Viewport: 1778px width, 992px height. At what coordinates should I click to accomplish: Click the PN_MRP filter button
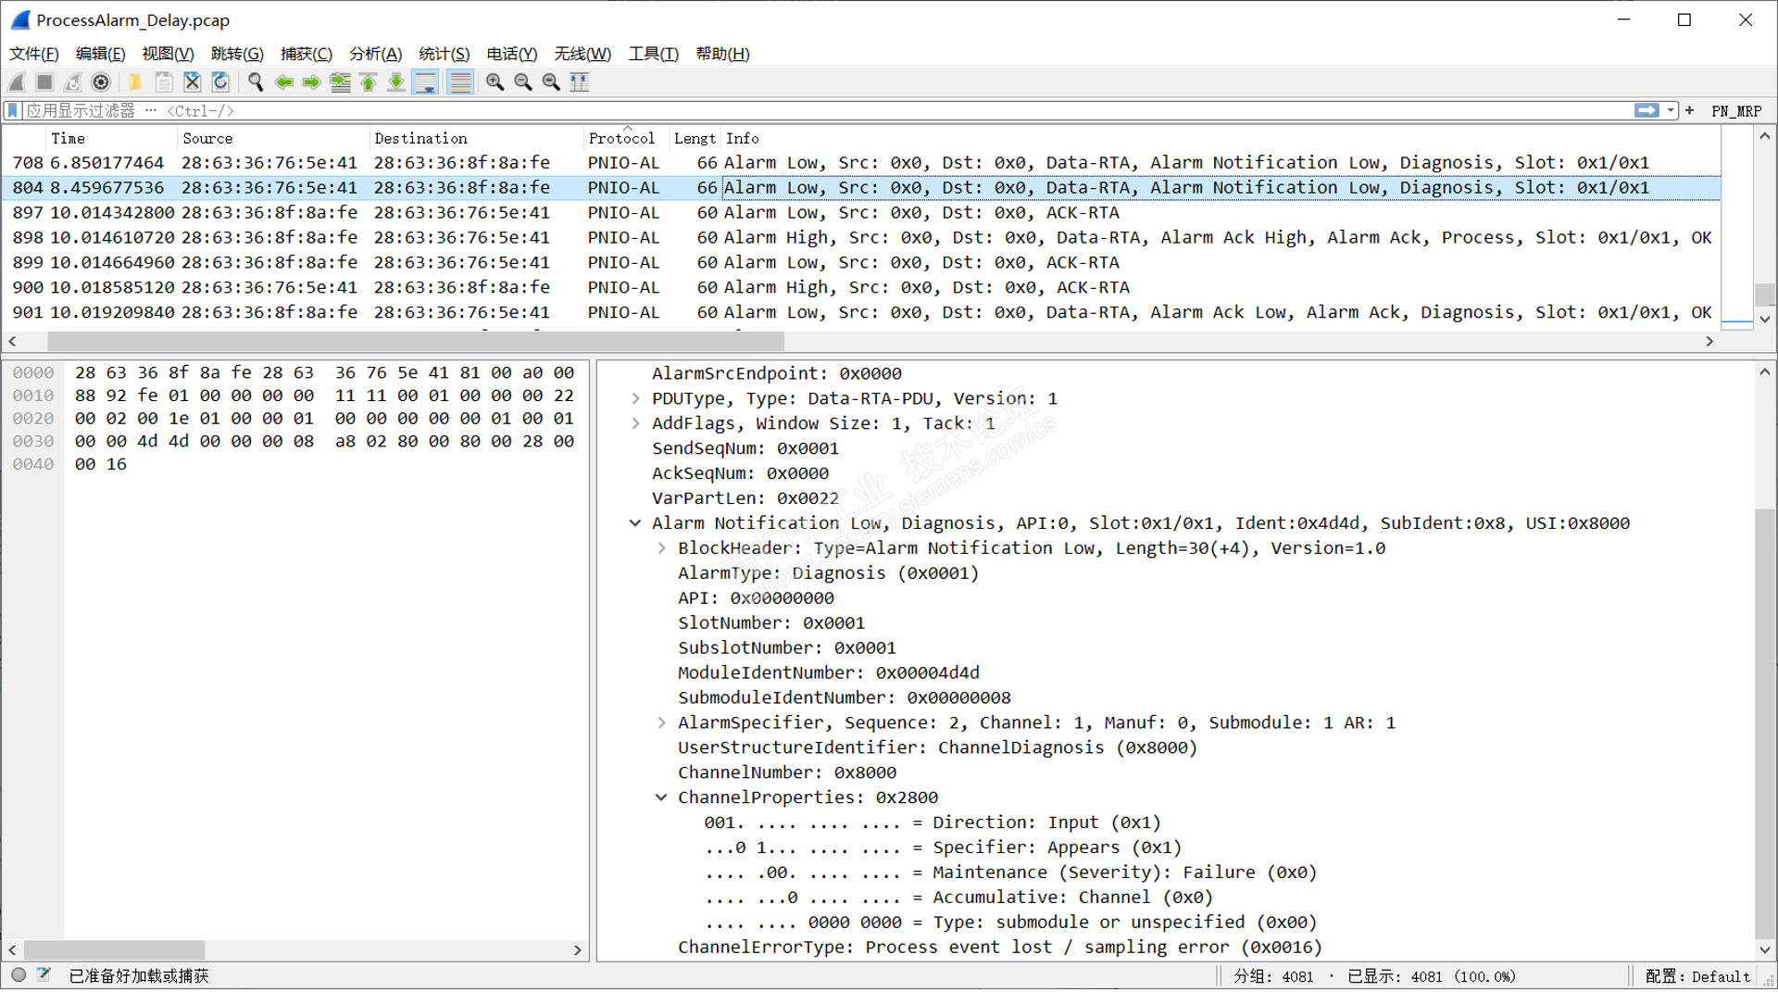pyautogui.click(x=1735, y=111)
